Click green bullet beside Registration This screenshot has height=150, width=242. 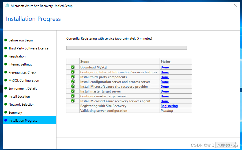[6, 56]
